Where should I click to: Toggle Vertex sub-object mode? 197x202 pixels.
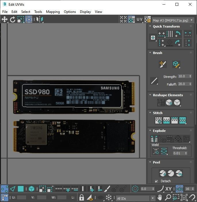point(5,189)
